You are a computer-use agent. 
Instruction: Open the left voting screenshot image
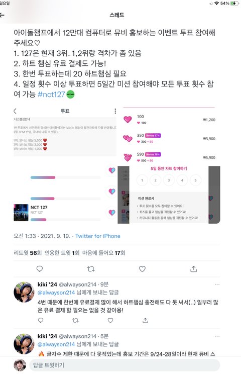(65, 165)
